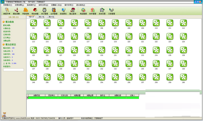Open the 来宾登记 menu

[x=6, y=5]
